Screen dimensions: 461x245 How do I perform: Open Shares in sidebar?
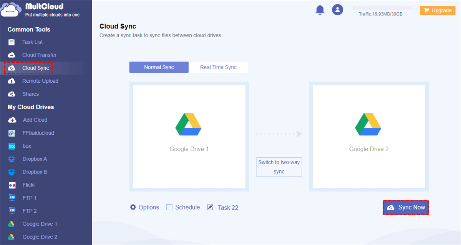[x=31, y=94]
